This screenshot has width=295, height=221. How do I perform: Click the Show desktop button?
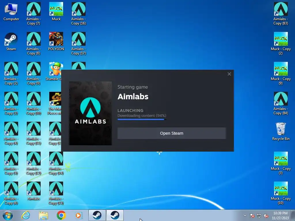(293, 215)
